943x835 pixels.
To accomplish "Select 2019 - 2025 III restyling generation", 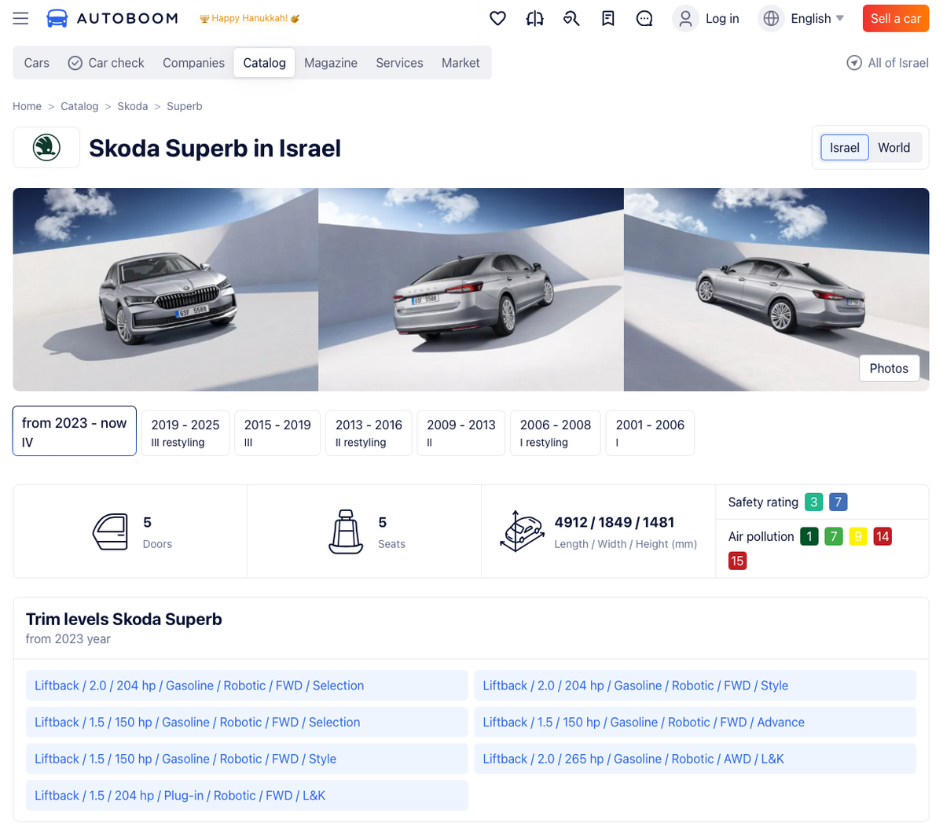I will (185, 432).
